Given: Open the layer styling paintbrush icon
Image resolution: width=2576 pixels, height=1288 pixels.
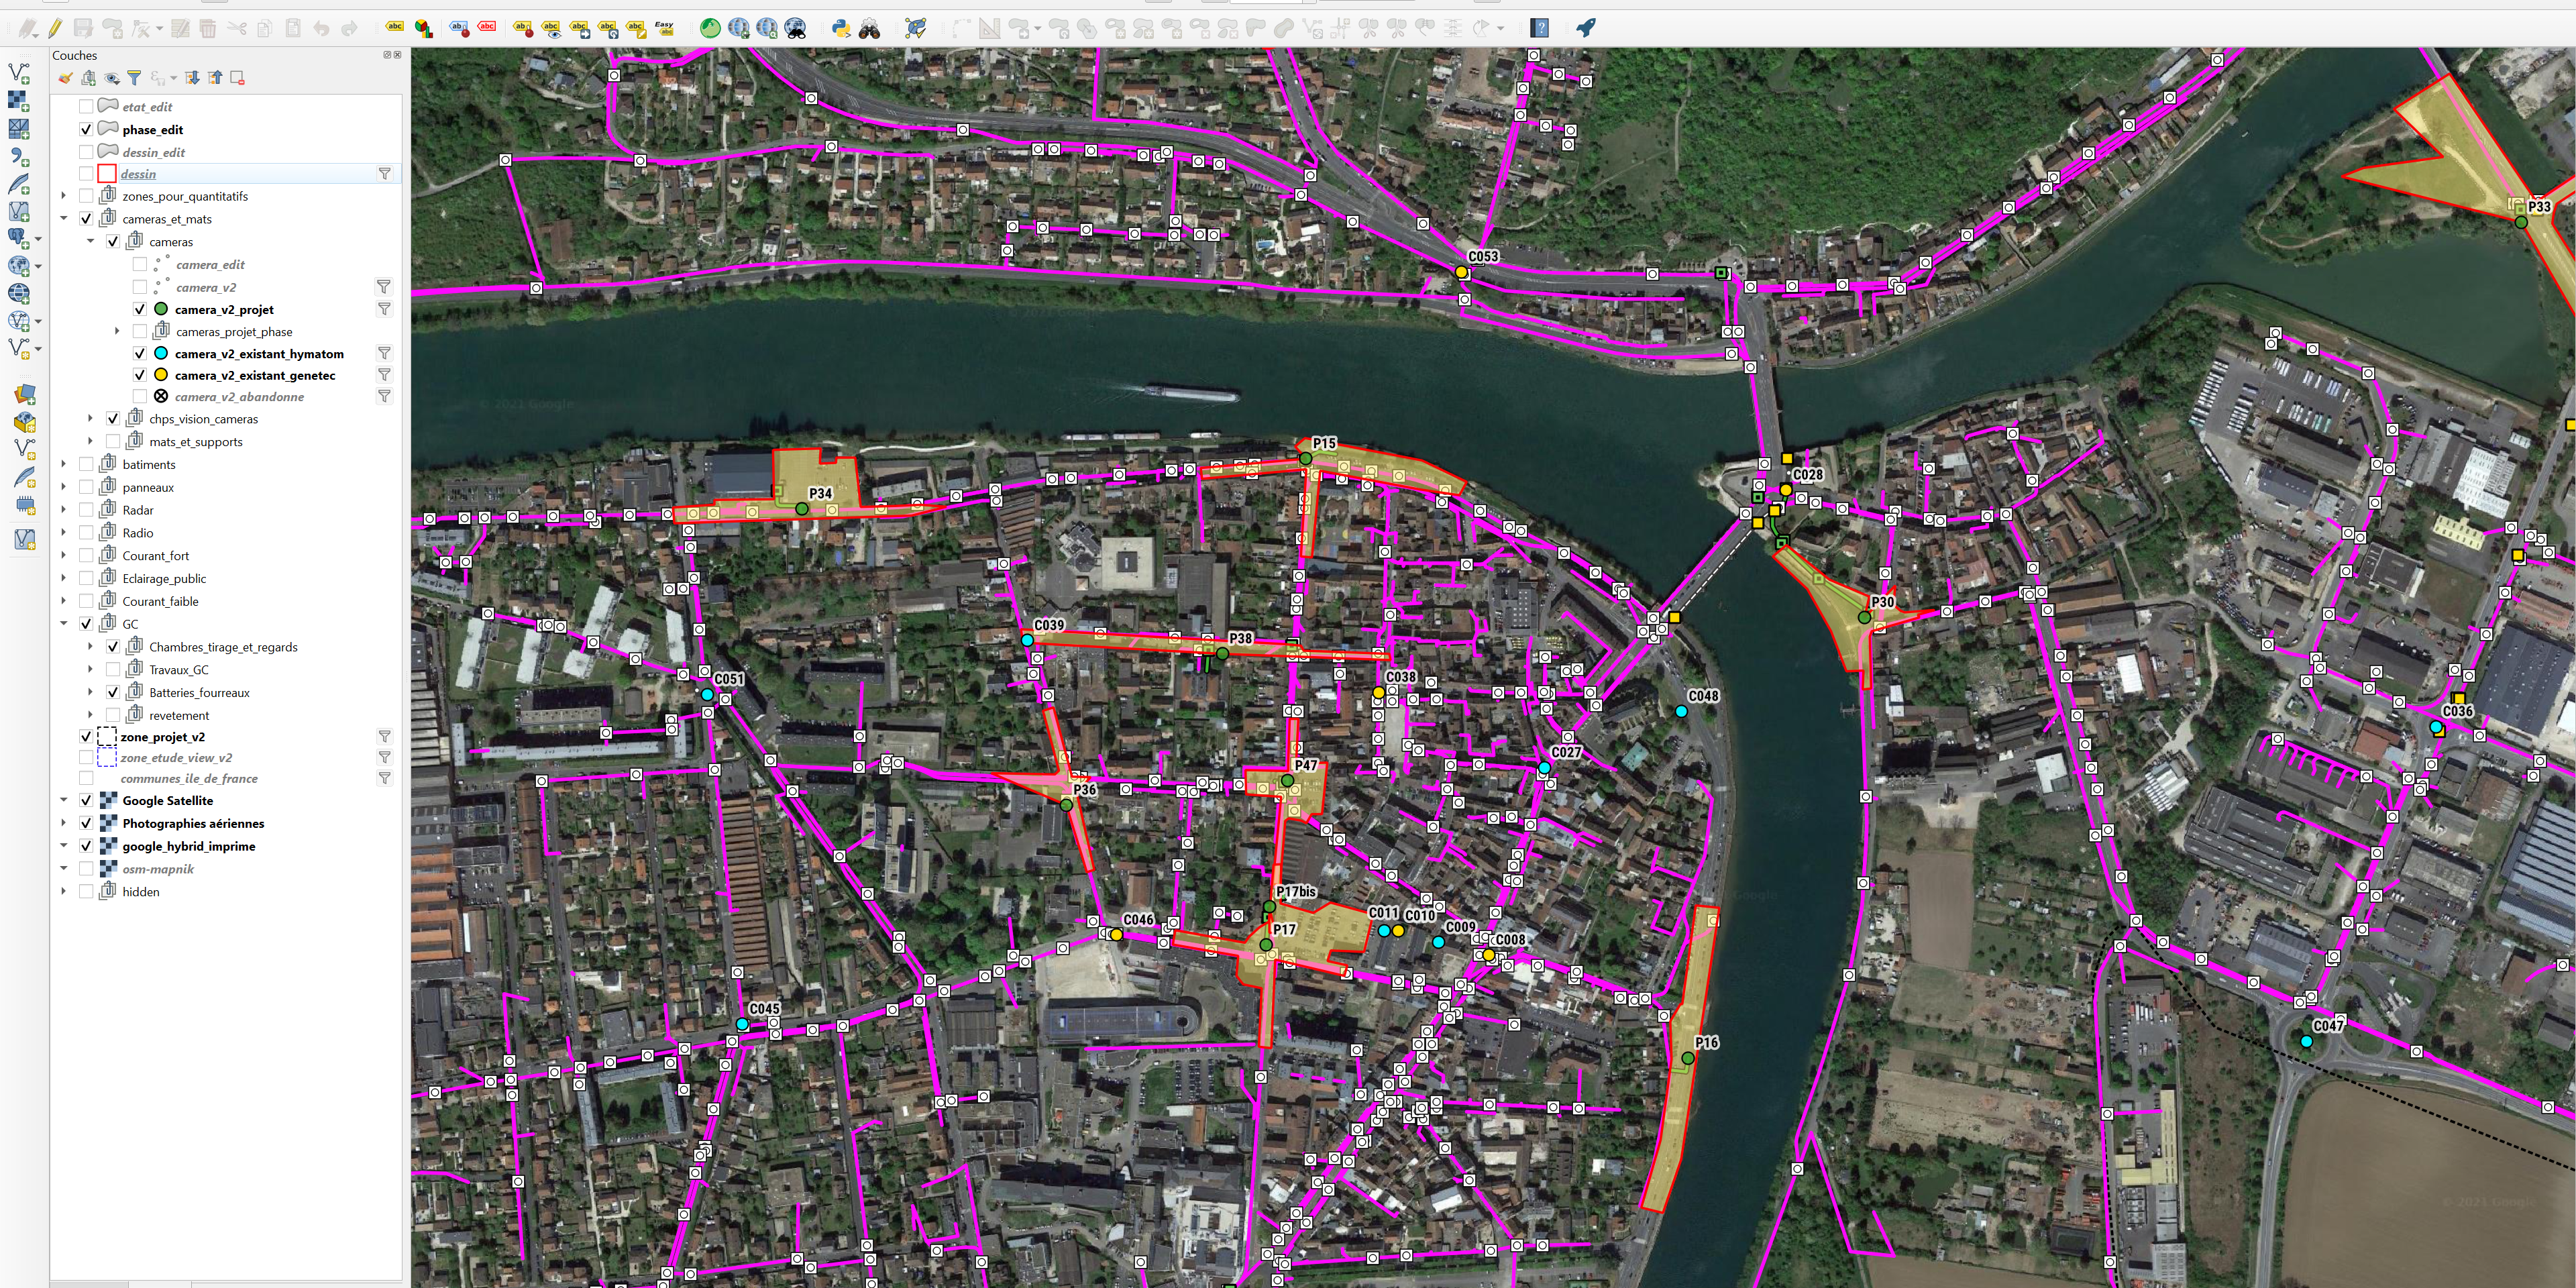Looking at the screenshot, I should (65, 78).
